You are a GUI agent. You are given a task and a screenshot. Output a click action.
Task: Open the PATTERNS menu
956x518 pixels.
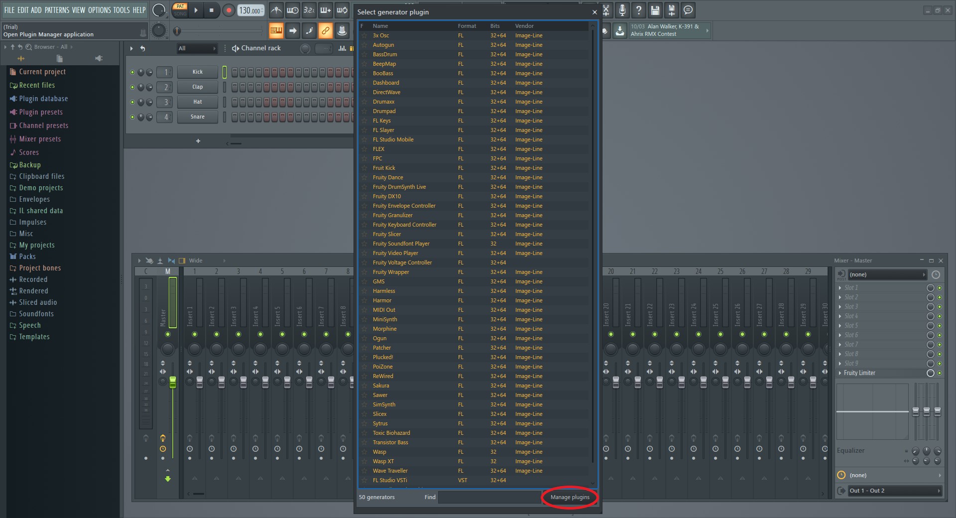coord(57,9)
